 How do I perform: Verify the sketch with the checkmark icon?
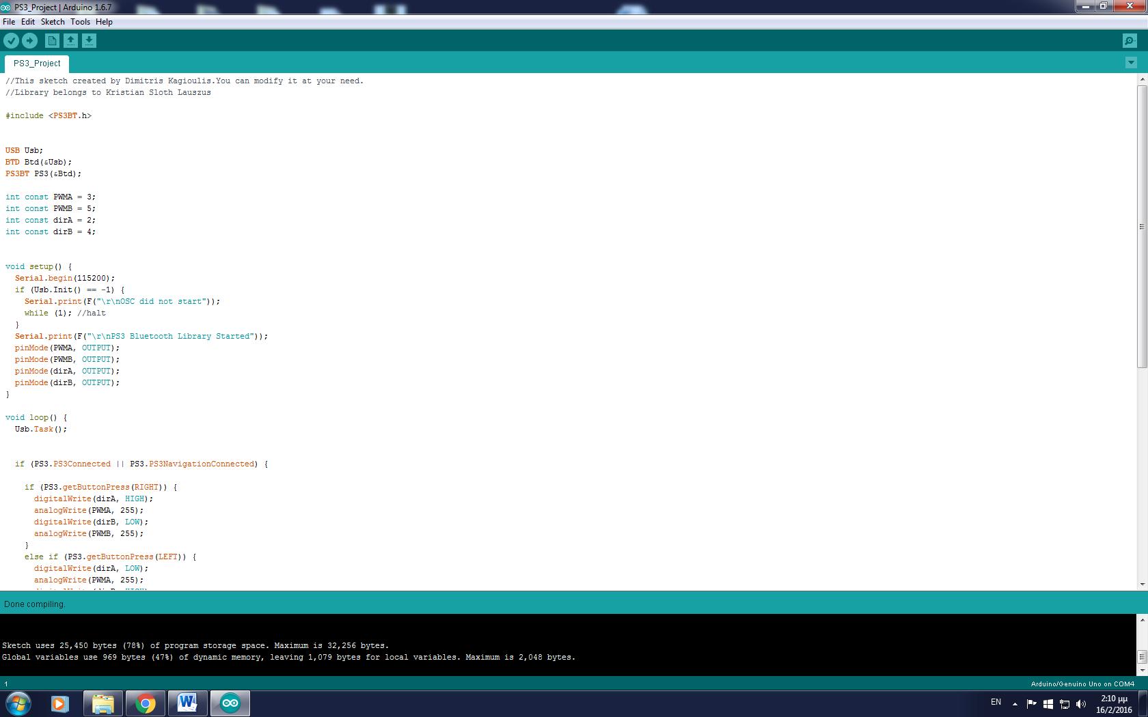pyautogui.click(x=11, y=40)
